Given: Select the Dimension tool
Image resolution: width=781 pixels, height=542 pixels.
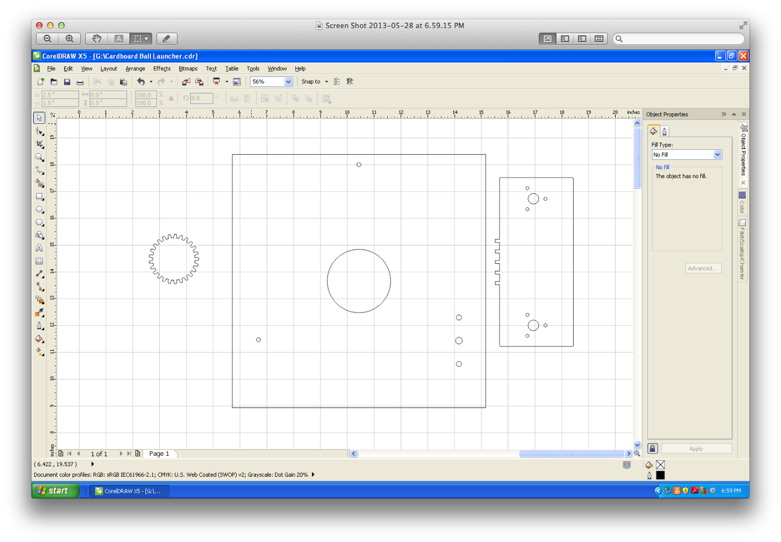Looking at the screenshot, I should [39, 274].
